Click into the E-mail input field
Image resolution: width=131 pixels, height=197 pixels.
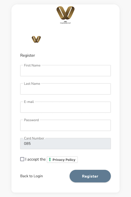(x=65, y=107)
